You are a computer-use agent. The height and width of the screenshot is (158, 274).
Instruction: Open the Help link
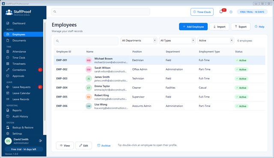259,27
